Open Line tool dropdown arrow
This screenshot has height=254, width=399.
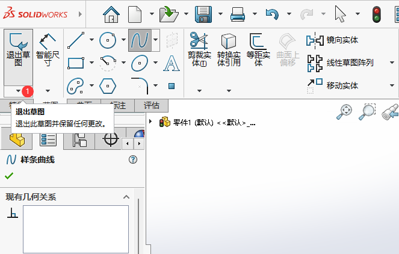[91, 40]
